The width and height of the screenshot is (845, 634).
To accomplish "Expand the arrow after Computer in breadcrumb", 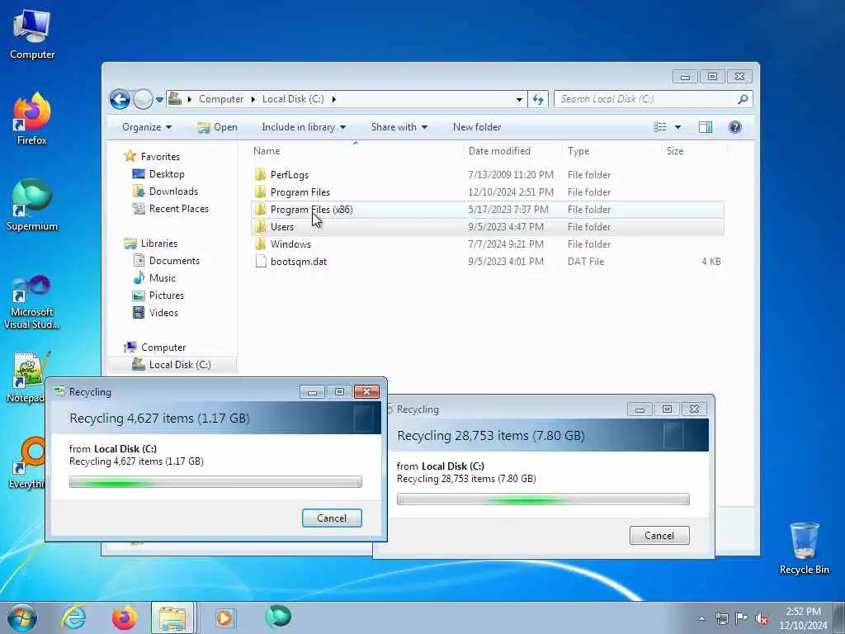I will tap(253, 99).
